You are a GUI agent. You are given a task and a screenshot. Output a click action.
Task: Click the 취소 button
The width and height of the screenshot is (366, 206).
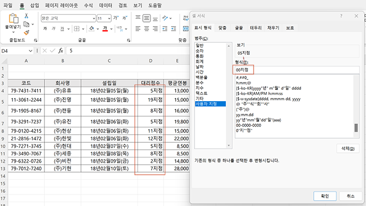coord(351,196)
